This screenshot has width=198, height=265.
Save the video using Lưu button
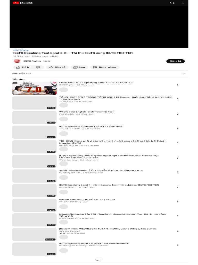pos(79,67)
